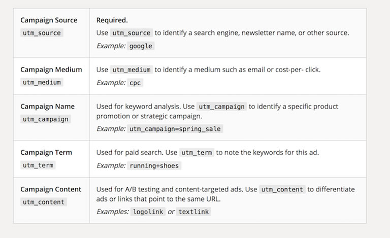Click the bold Required. text
The image size is (390, 238).
tap(112, 20)
